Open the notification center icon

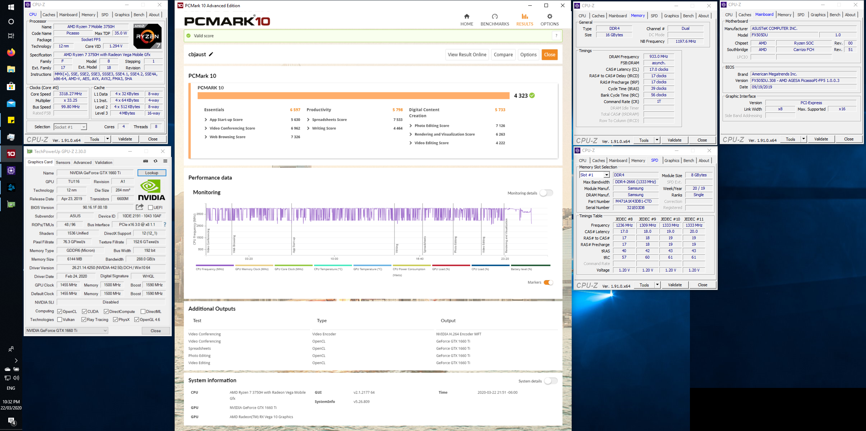[11, 421]
